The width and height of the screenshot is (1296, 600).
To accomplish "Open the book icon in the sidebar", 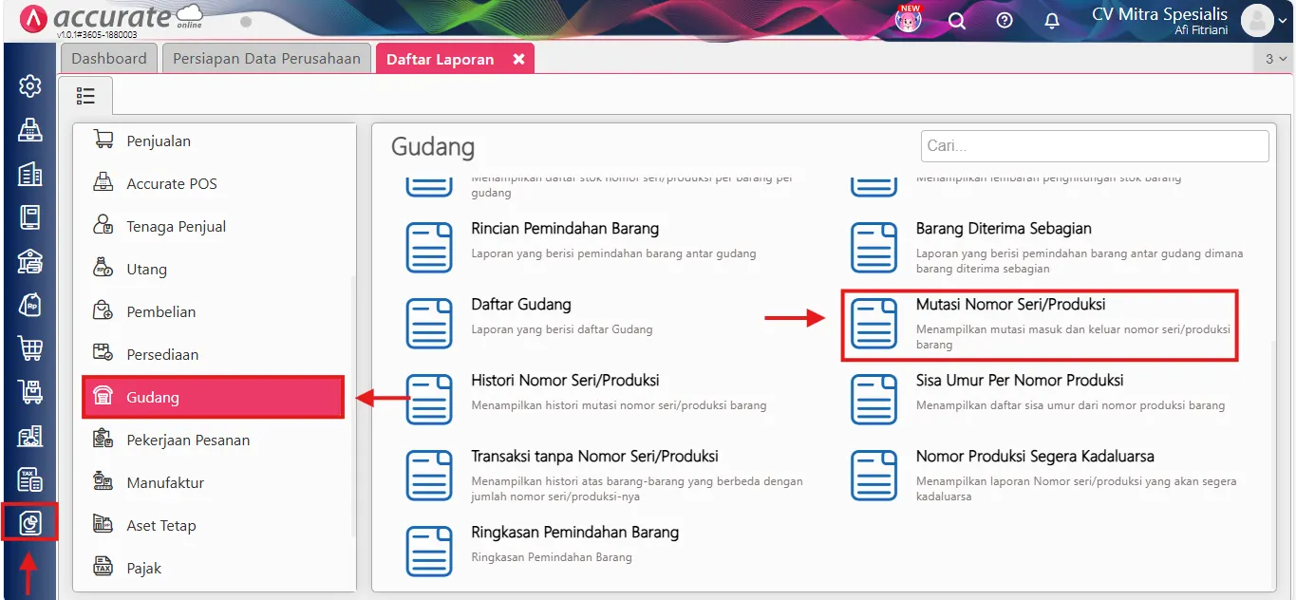I will point(29,216).
